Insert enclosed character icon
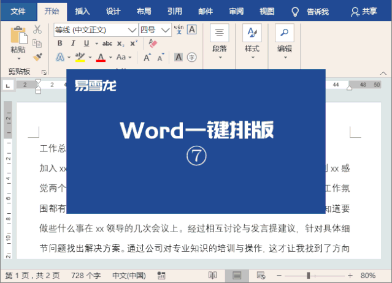Viewport: 392px width, 283px height. coord(192,58)
